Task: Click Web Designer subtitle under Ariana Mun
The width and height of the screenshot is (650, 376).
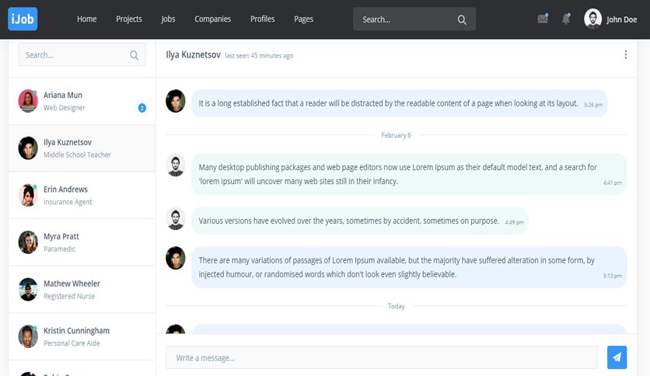Action: pyautogui.click(x=65, y=108)
